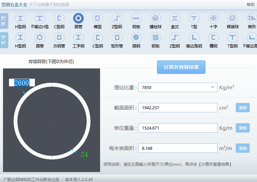Screen dimensions: 257x182
Task: Copy the 截面面积 value with 复制
Action: point(243,108)
